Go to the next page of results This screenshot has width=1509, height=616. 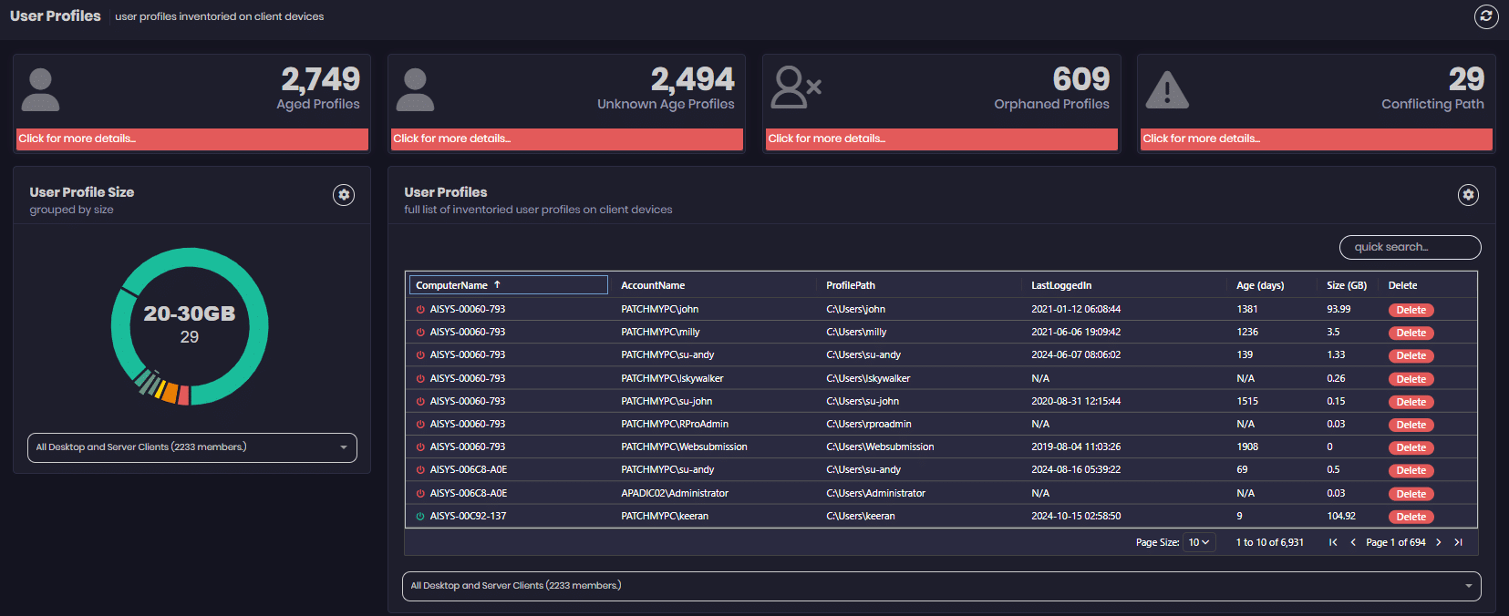[x=1439, y=542]
